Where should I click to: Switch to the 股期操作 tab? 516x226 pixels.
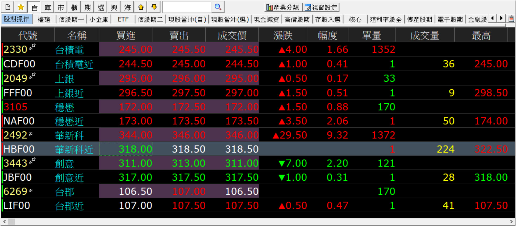(17, 19)
